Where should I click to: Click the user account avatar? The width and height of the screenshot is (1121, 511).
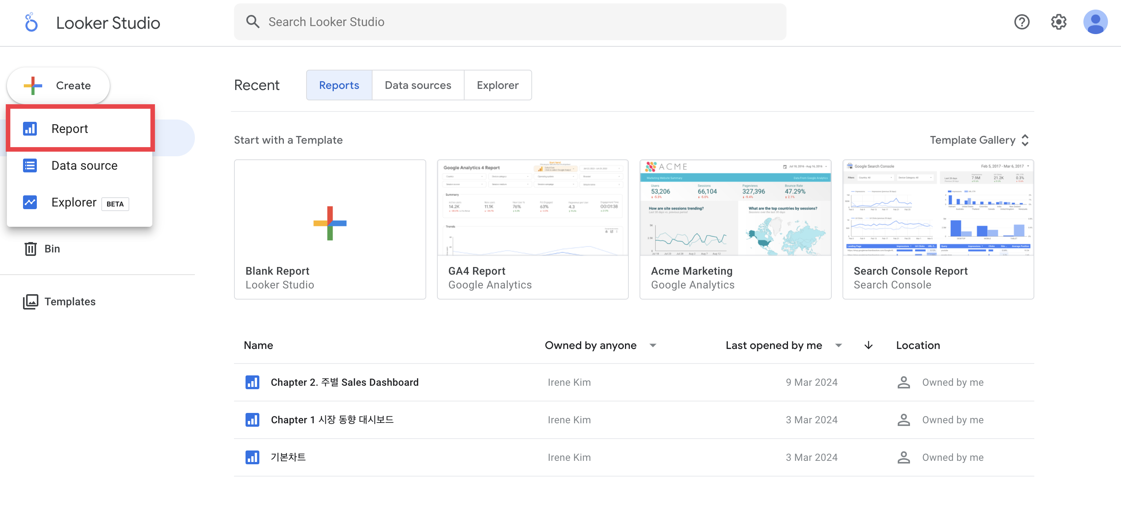[1095, 22]
